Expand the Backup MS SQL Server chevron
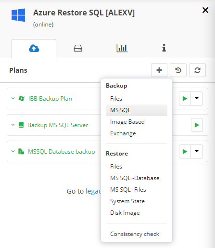Image resolution: width=215 pixels, height=248 pixels. click(13, 125)
